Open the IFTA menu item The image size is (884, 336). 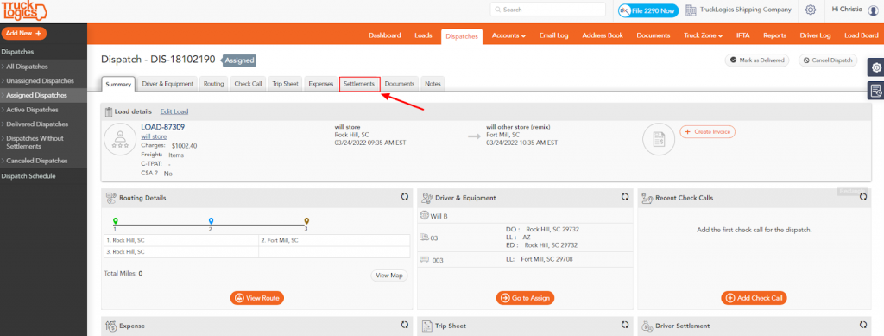click(742, 35)
